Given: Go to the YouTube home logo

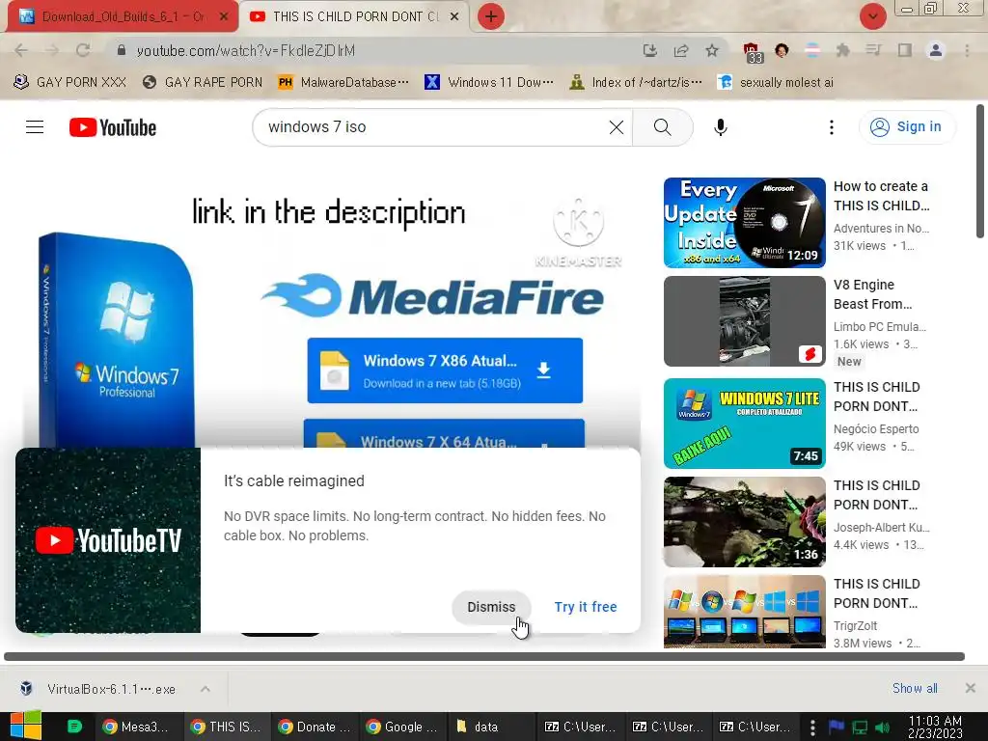Looking at the screenshot, I should coord(113,127).
